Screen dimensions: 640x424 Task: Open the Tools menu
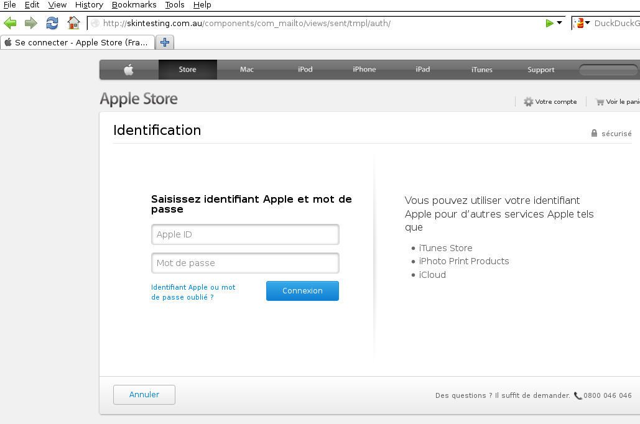click(175, 5)
